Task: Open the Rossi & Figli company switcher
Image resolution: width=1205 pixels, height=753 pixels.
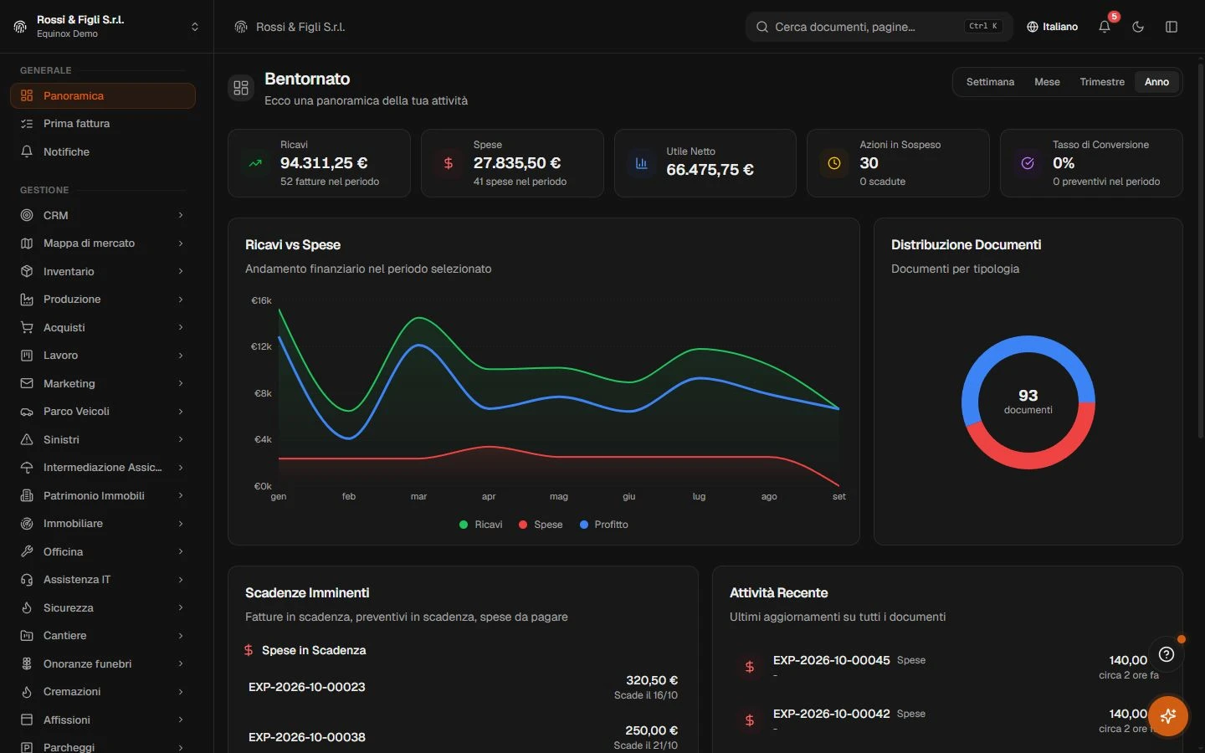Action: coord(106,27)
